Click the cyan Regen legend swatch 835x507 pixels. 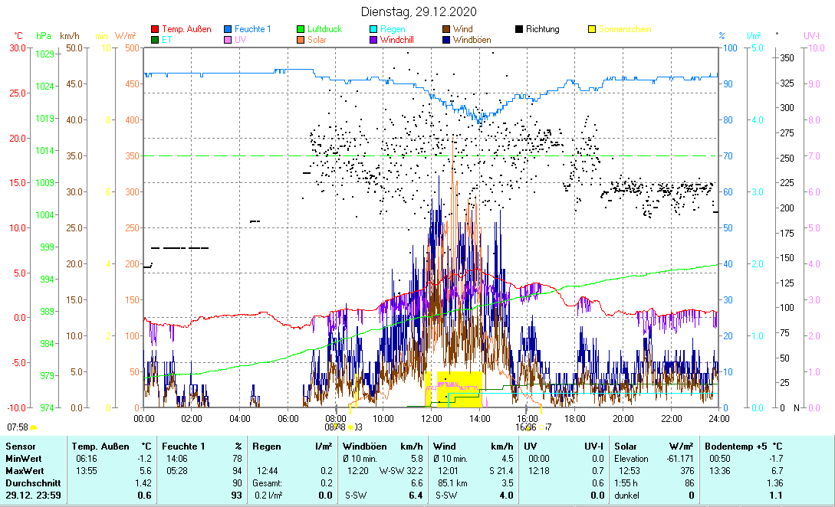click(x=374, y=30)
